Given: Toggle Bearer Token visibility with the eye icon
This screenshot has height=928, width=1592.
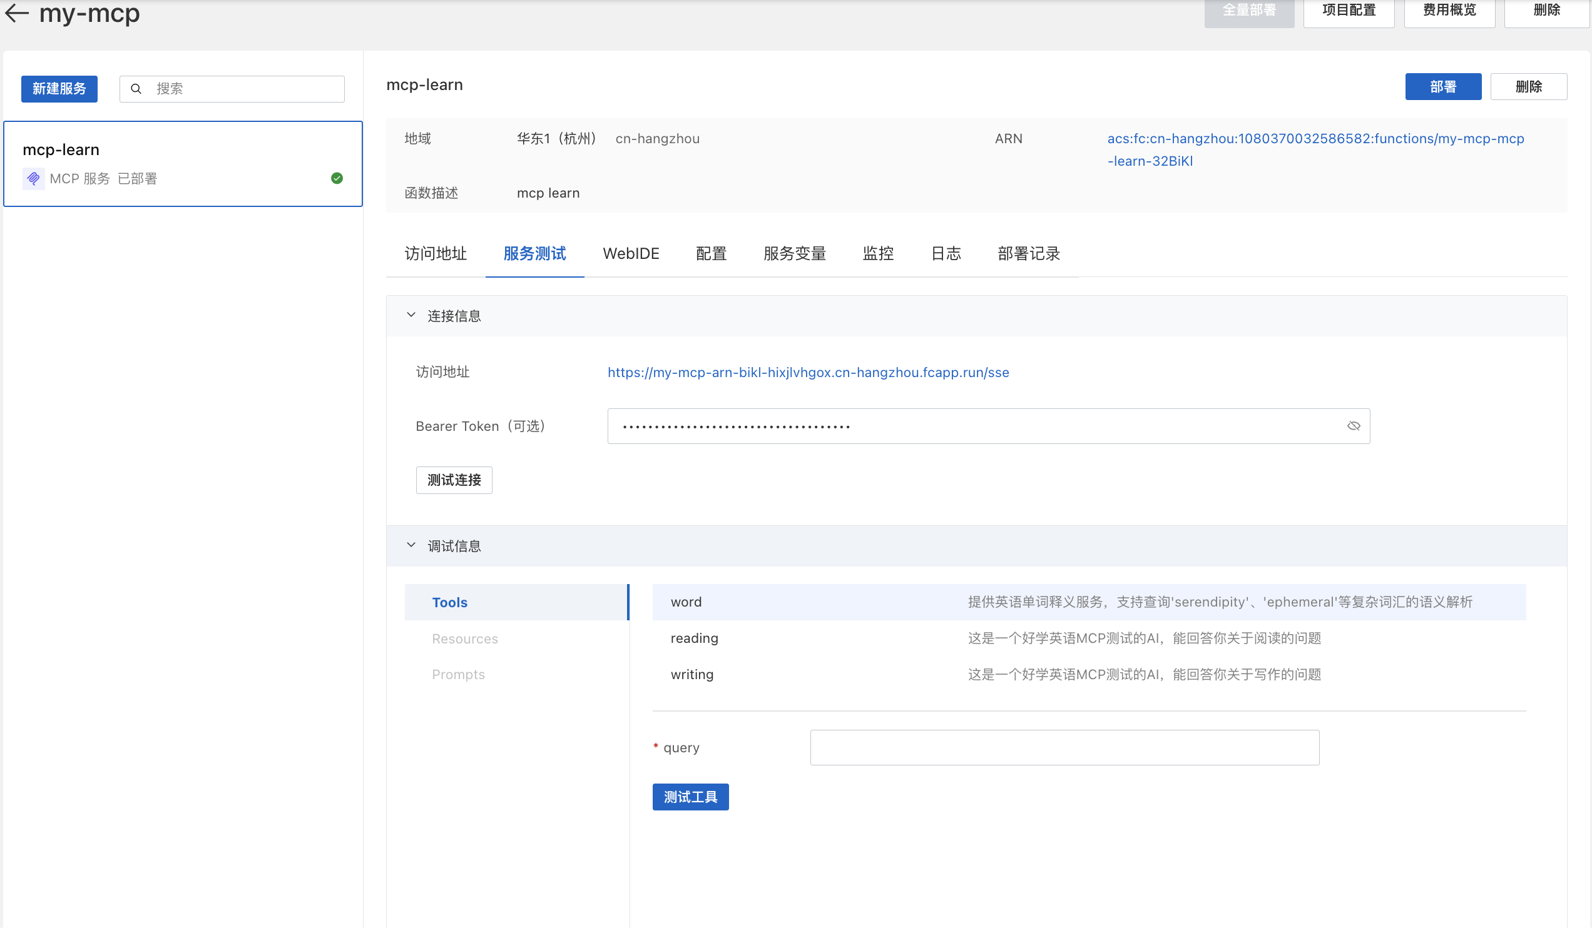Looking at the screenshot, I should pyautogui.click(x=1353, y=425).
